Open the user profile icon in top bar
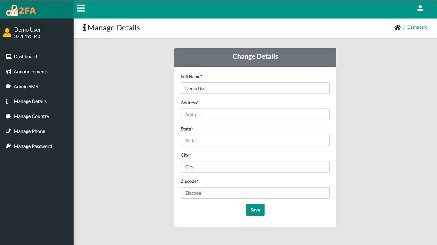The image size is (437, 245). 420,8
